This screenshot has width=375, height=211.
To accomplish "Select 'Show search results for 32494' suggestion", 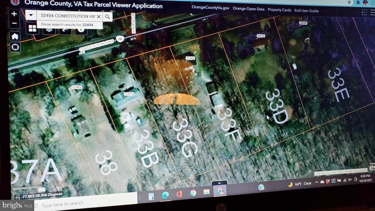I will tap(69, 25).
